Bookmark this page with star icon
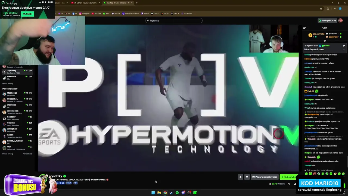The image size is (348, 196). point(321,8)
